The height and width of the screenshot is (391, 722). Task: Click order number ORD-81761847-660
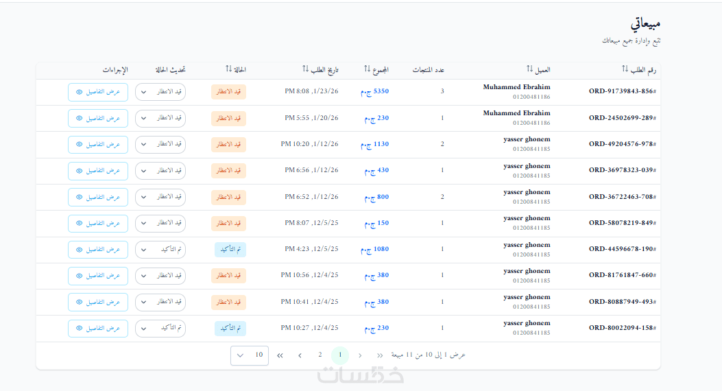point(622,276)
